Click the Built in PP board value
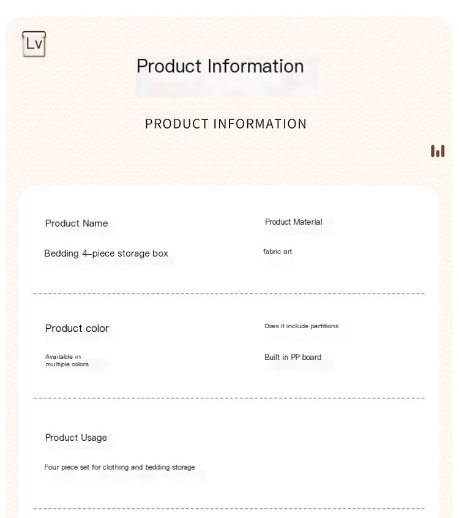Screen dimensions: 459x518 click(x=293, y=357)
